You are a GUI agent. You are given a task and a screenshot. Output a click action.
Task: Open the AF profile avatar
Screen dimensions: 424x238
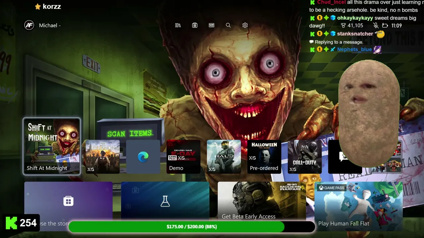pyautogui.click(x=29, y=25)
